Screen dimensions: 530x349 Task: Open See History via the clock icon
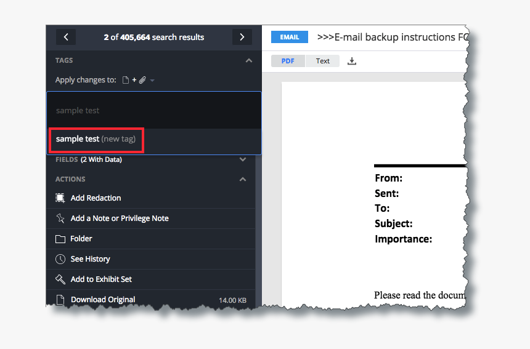tap(60, 259)
